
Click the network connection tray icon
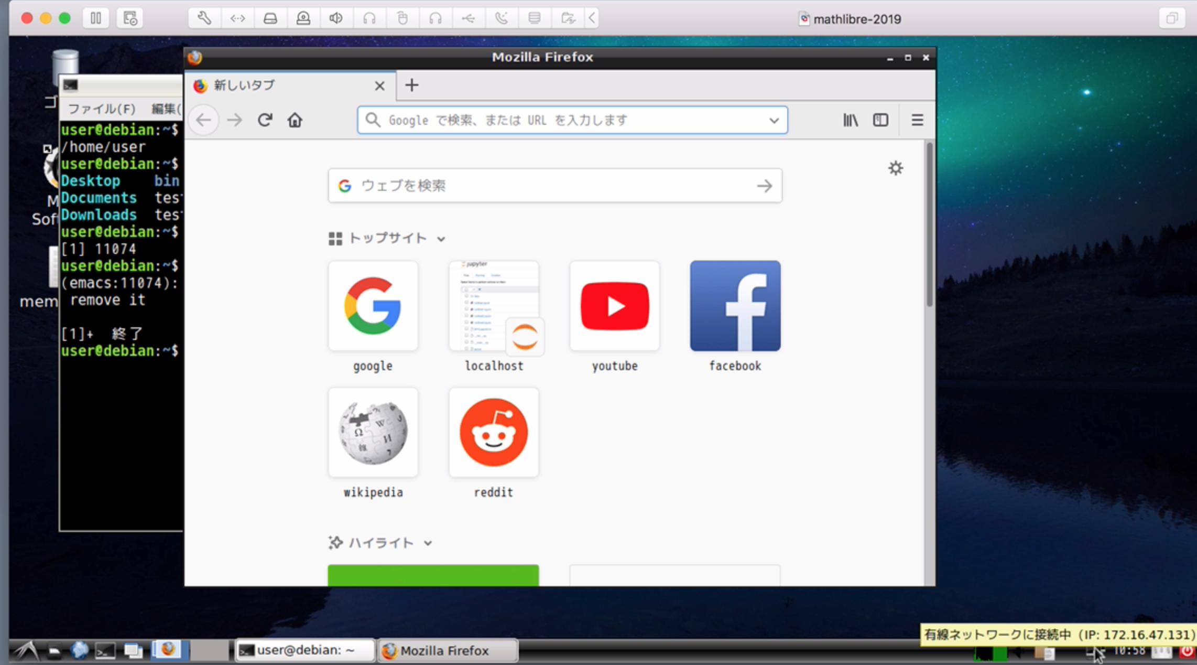1094,653
